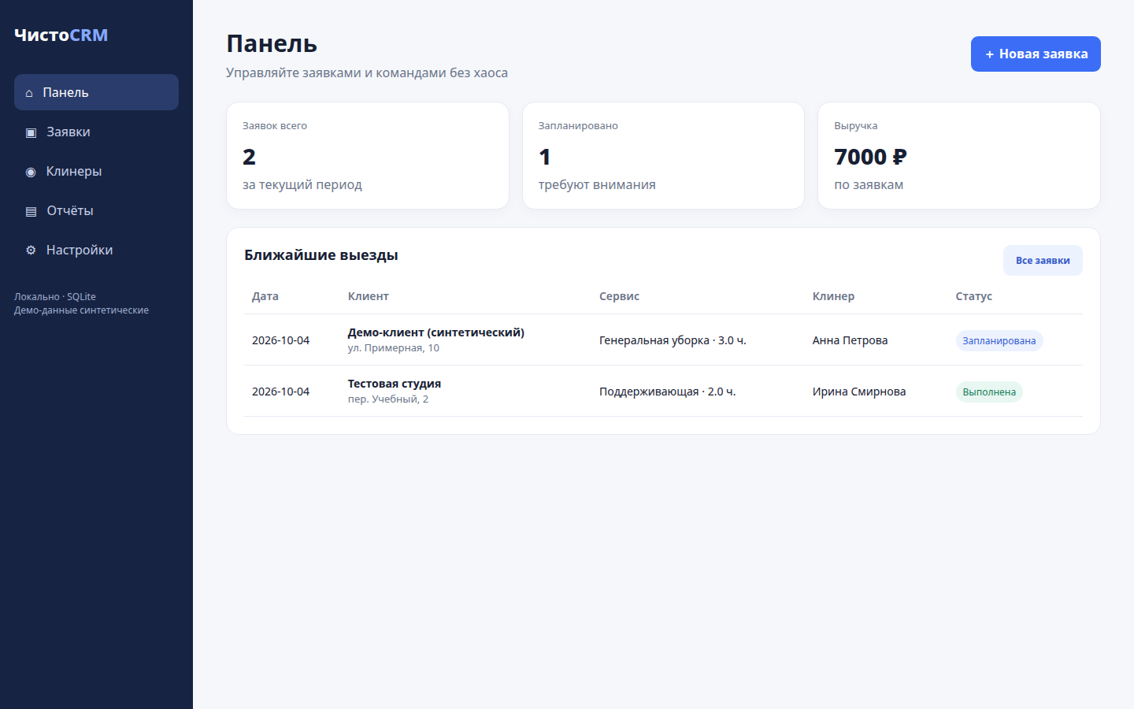Click the Клинеры sidebar icon
Viewport: 1134px width, 709px height.
pos(31,172)
